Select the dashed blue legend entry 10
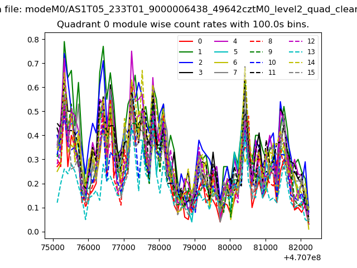Viewport: 357px width, 268px height. [262, 63]
